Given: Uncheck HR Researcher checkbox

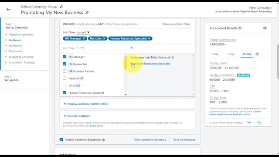Looking at the screenshot, I should [x=65, y=64].
